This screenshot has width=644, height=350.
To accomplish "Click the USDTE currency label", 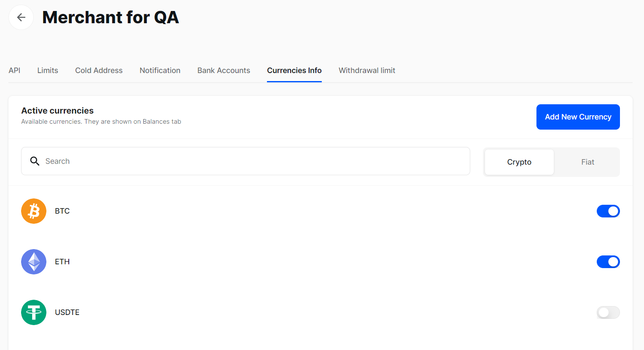I will [67, 312].
